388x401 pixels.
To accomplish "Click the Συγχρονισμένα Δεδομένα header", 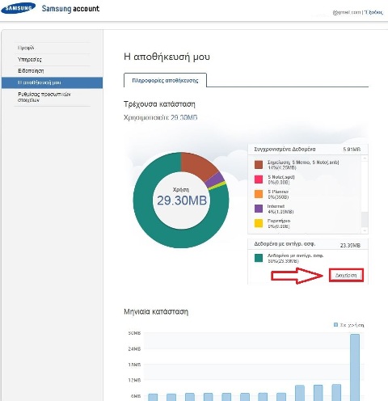I will click(x=285, y=150).
